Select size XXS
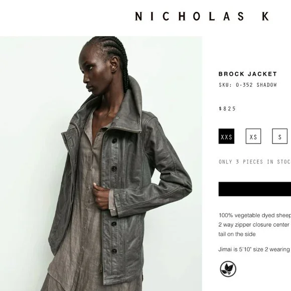Viewport: 291px width, 291px height. pyautogui.click(x=226, y=136)
